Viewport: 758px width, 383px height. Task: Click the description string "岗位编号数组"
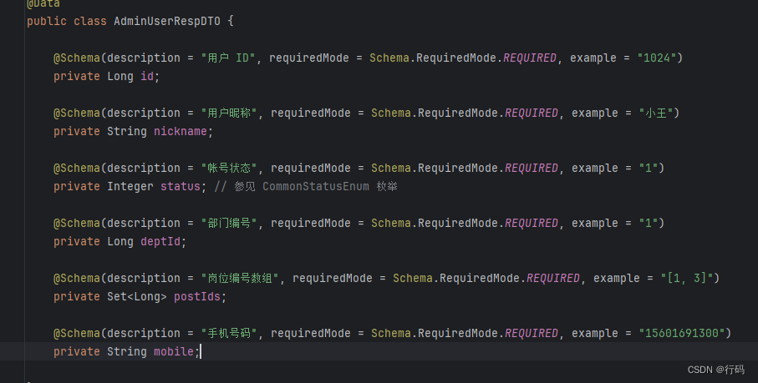240,278
